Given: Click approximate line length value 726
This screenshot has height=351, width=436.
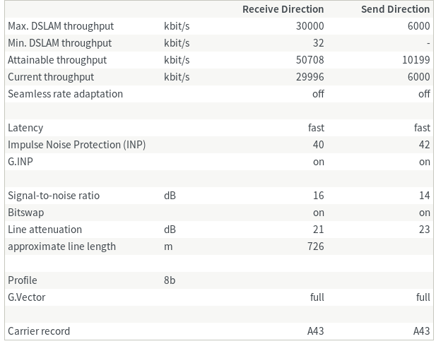Looking at the screenshot, I should tap(316, 246).
